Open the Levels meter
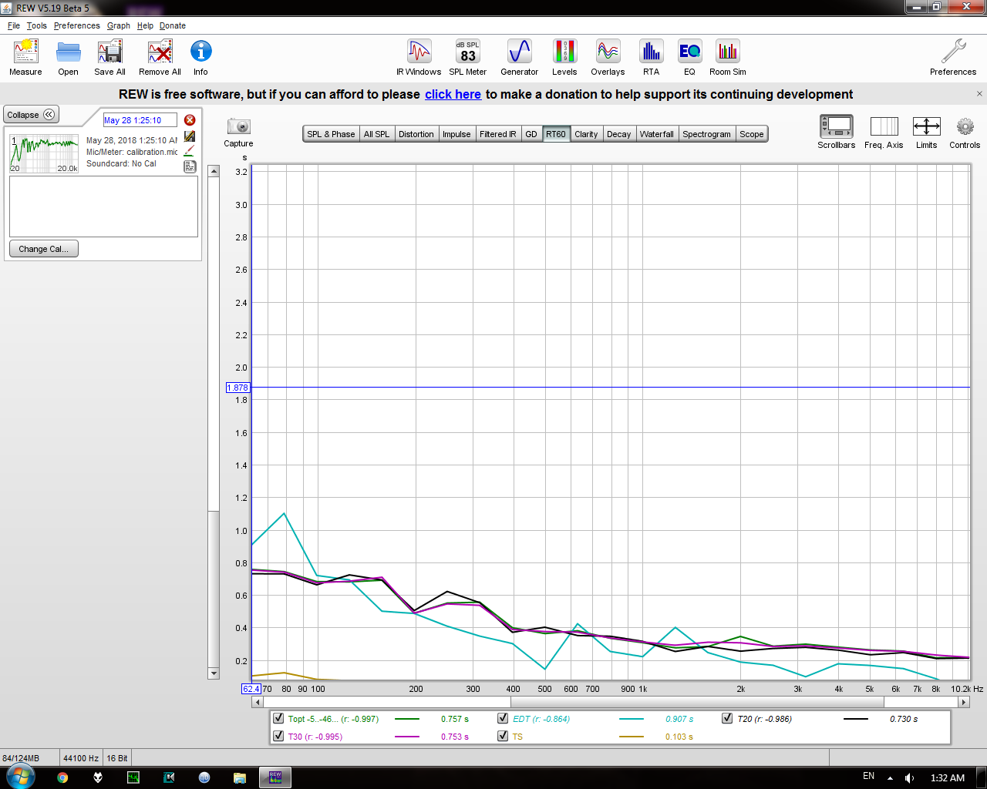This screenshot has width=987, height=789. point(564,58)
